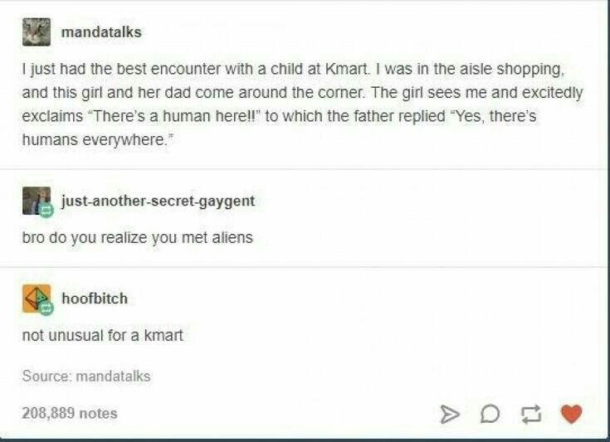Image resolution: width=610 pixels, height=442 pixels.
Task: Open the mandatalks username link
Action: click(101, 32)
